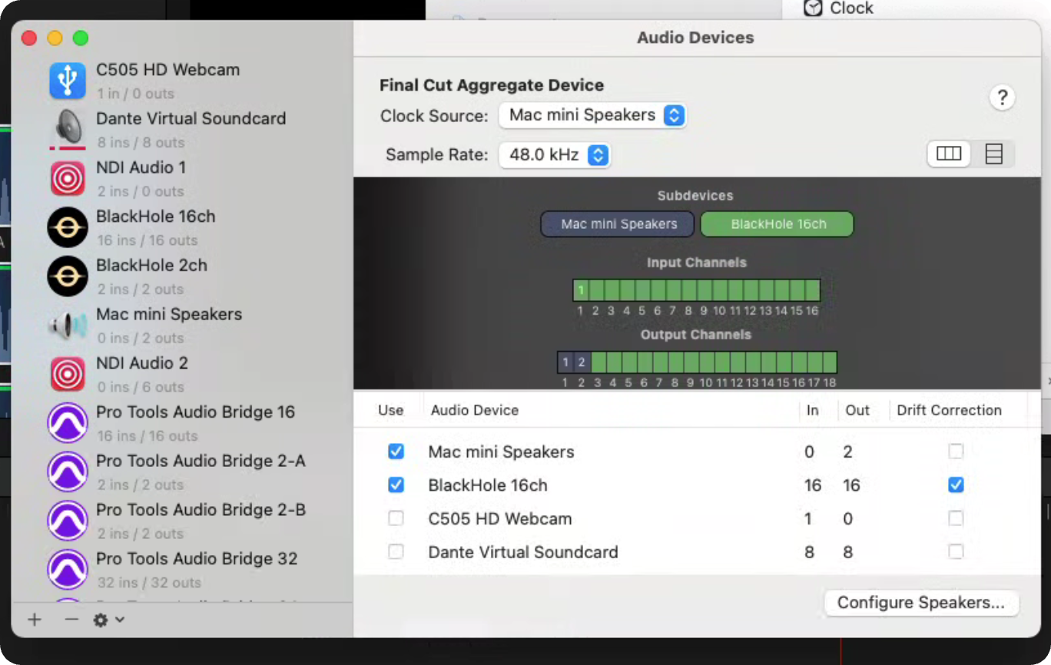Open the Clock Source dropdown
1051x665 pixels.
(592, 115)
